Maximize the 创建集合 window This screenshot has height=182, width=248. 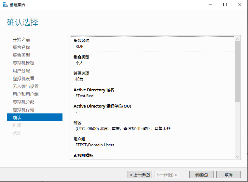point(225,5)
